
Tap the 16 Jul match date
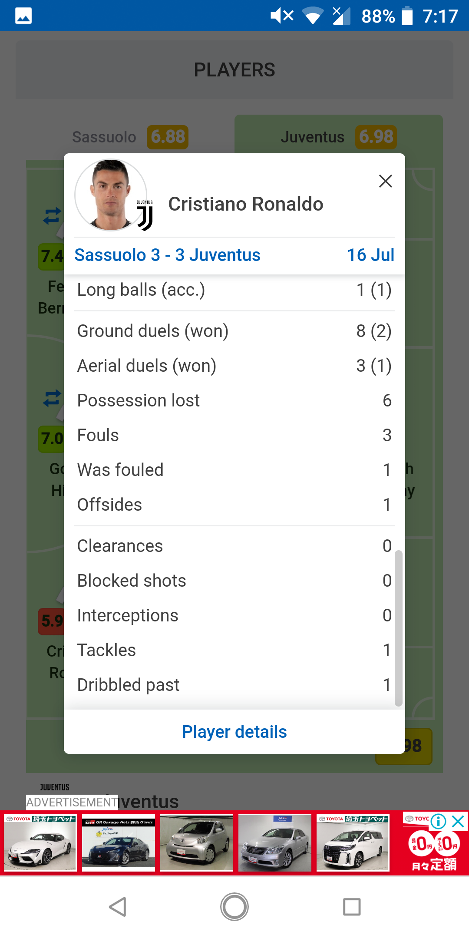tap(370, 255)
